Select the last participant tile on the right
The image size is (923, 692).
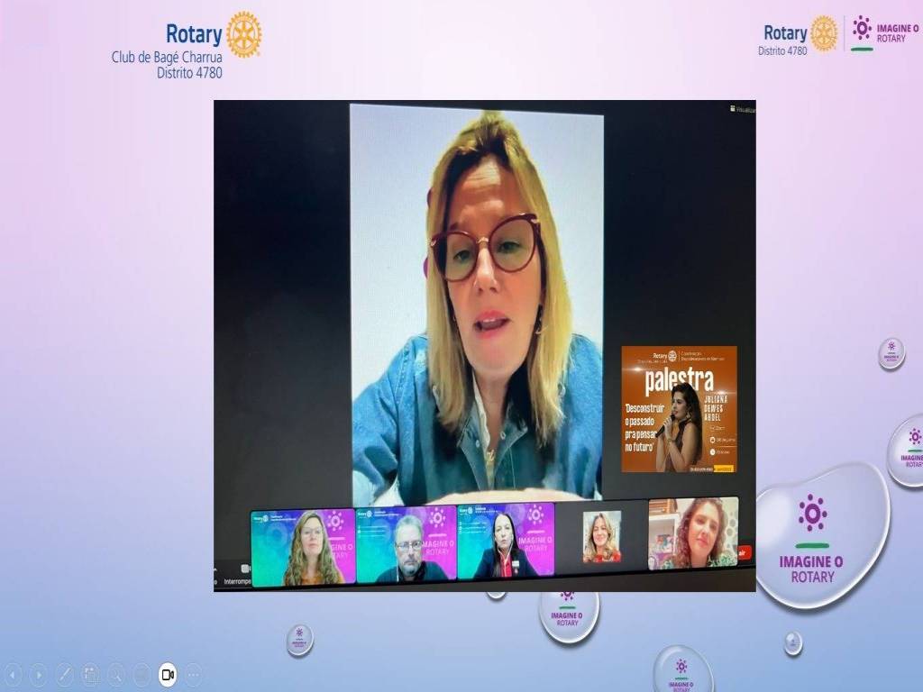(x=692, y=533)
